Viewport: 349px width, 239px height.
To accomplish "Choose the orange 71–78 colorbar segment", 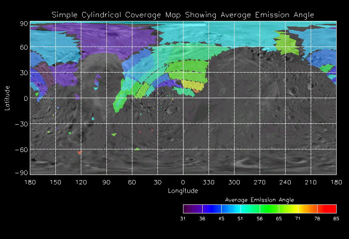I will (x=307, y=209).
